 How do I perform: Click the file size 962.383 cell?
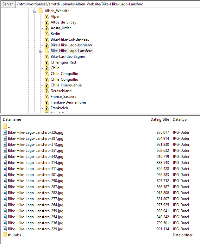coord(163,175)
